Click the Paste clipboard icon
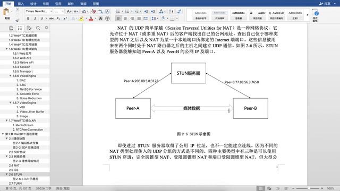Screen dimensions: 340x191 point(6,12)
